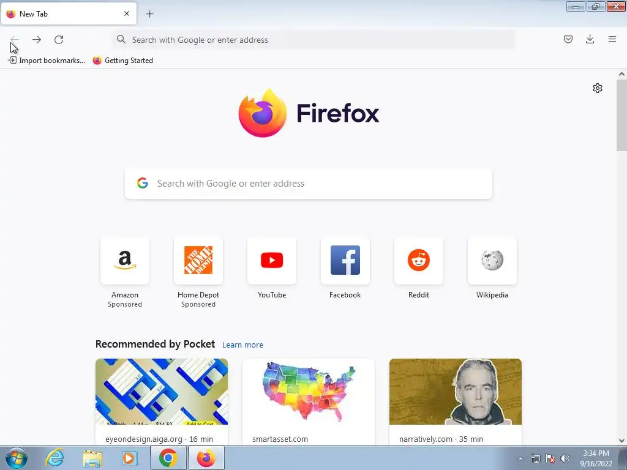Viewport: 627px width, 470px height.
Task: Open the Save to Pocket icon
Action: click(x=568, y=39)
